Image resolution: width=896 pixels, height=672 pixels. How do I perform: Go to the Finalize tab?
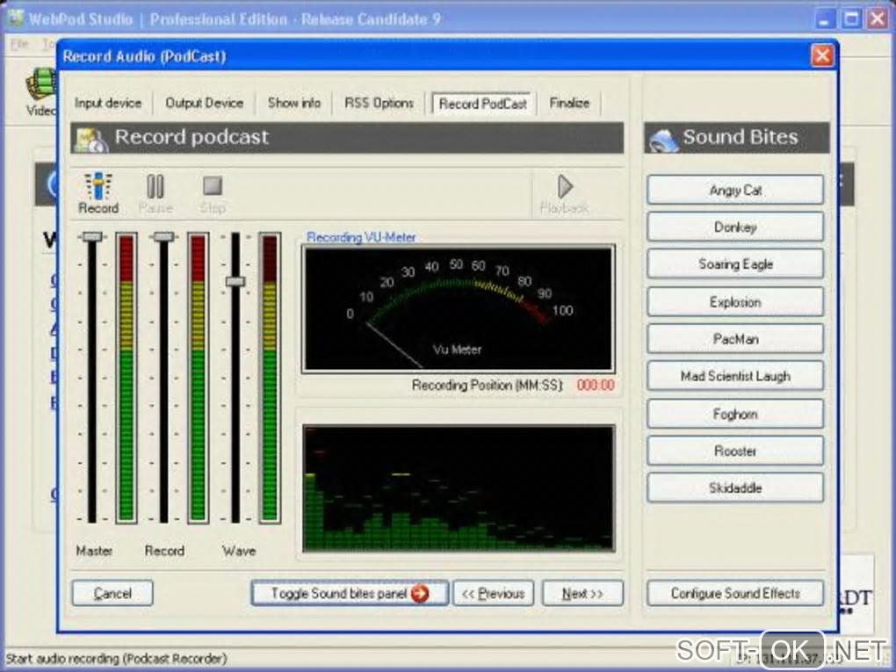569,103
